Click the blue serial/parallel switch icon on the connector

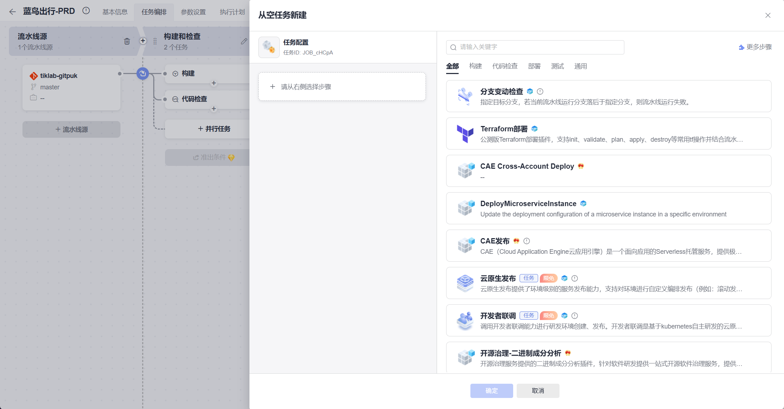[x=142, y=74]
